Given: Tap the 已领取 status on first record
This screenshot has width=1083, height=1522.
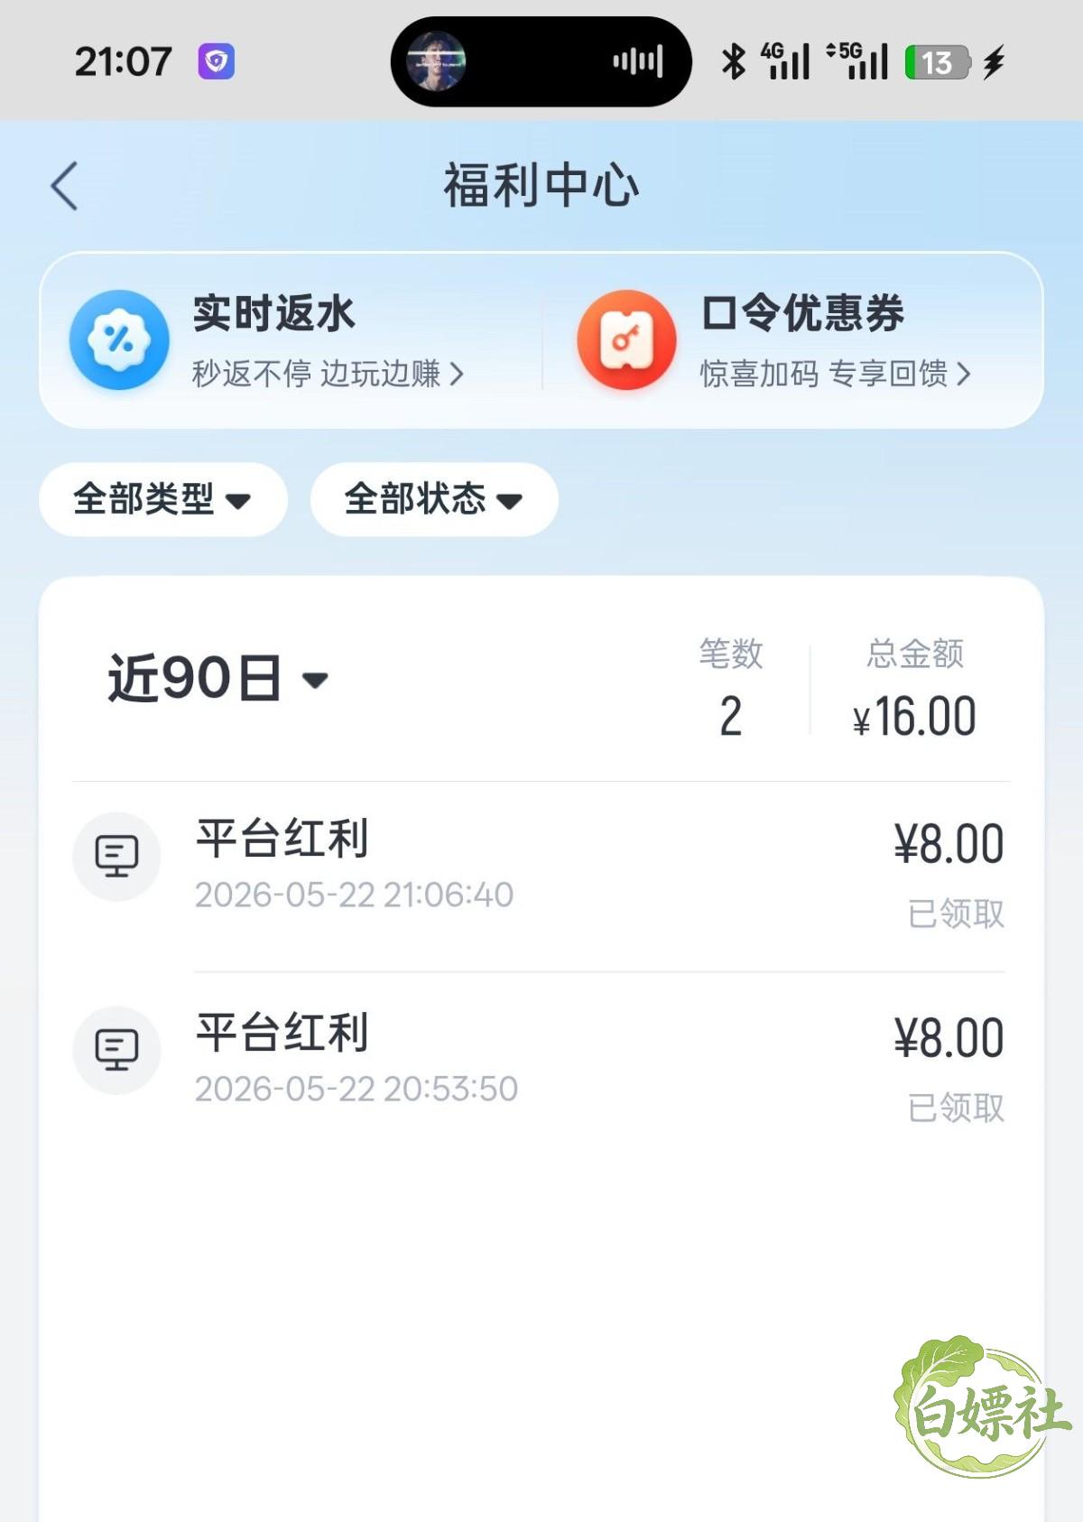Looking at the screenshot, I should 956,914.
